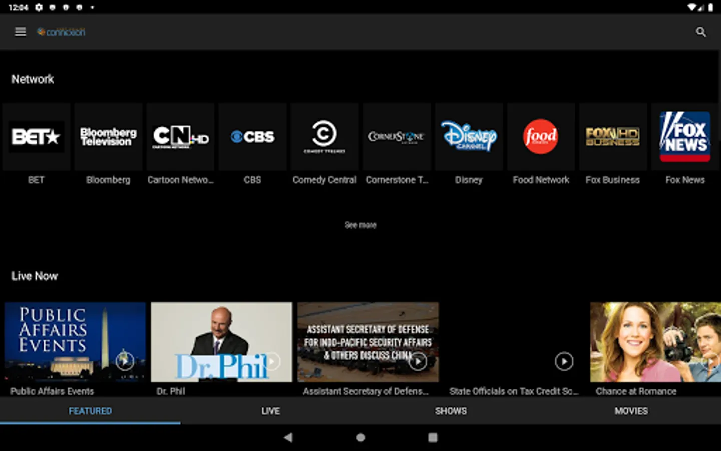Select the Fox News logo
The height and width of the screenshot is (451, 721).
(685, 137)
